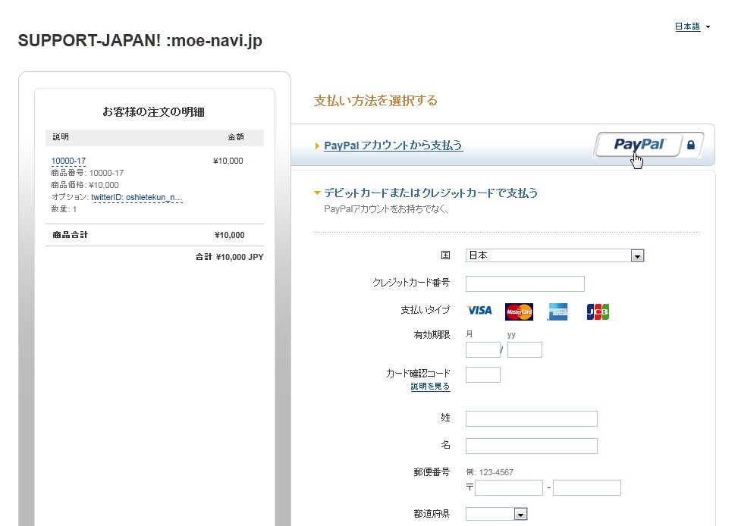Click the 数量: 1 line
The image size is (738, 526).
64,209
